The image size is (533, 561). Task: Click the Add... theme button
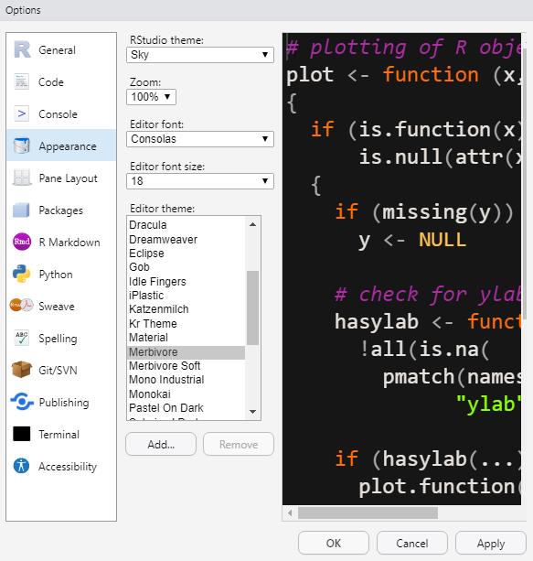(x=161, y=445)
